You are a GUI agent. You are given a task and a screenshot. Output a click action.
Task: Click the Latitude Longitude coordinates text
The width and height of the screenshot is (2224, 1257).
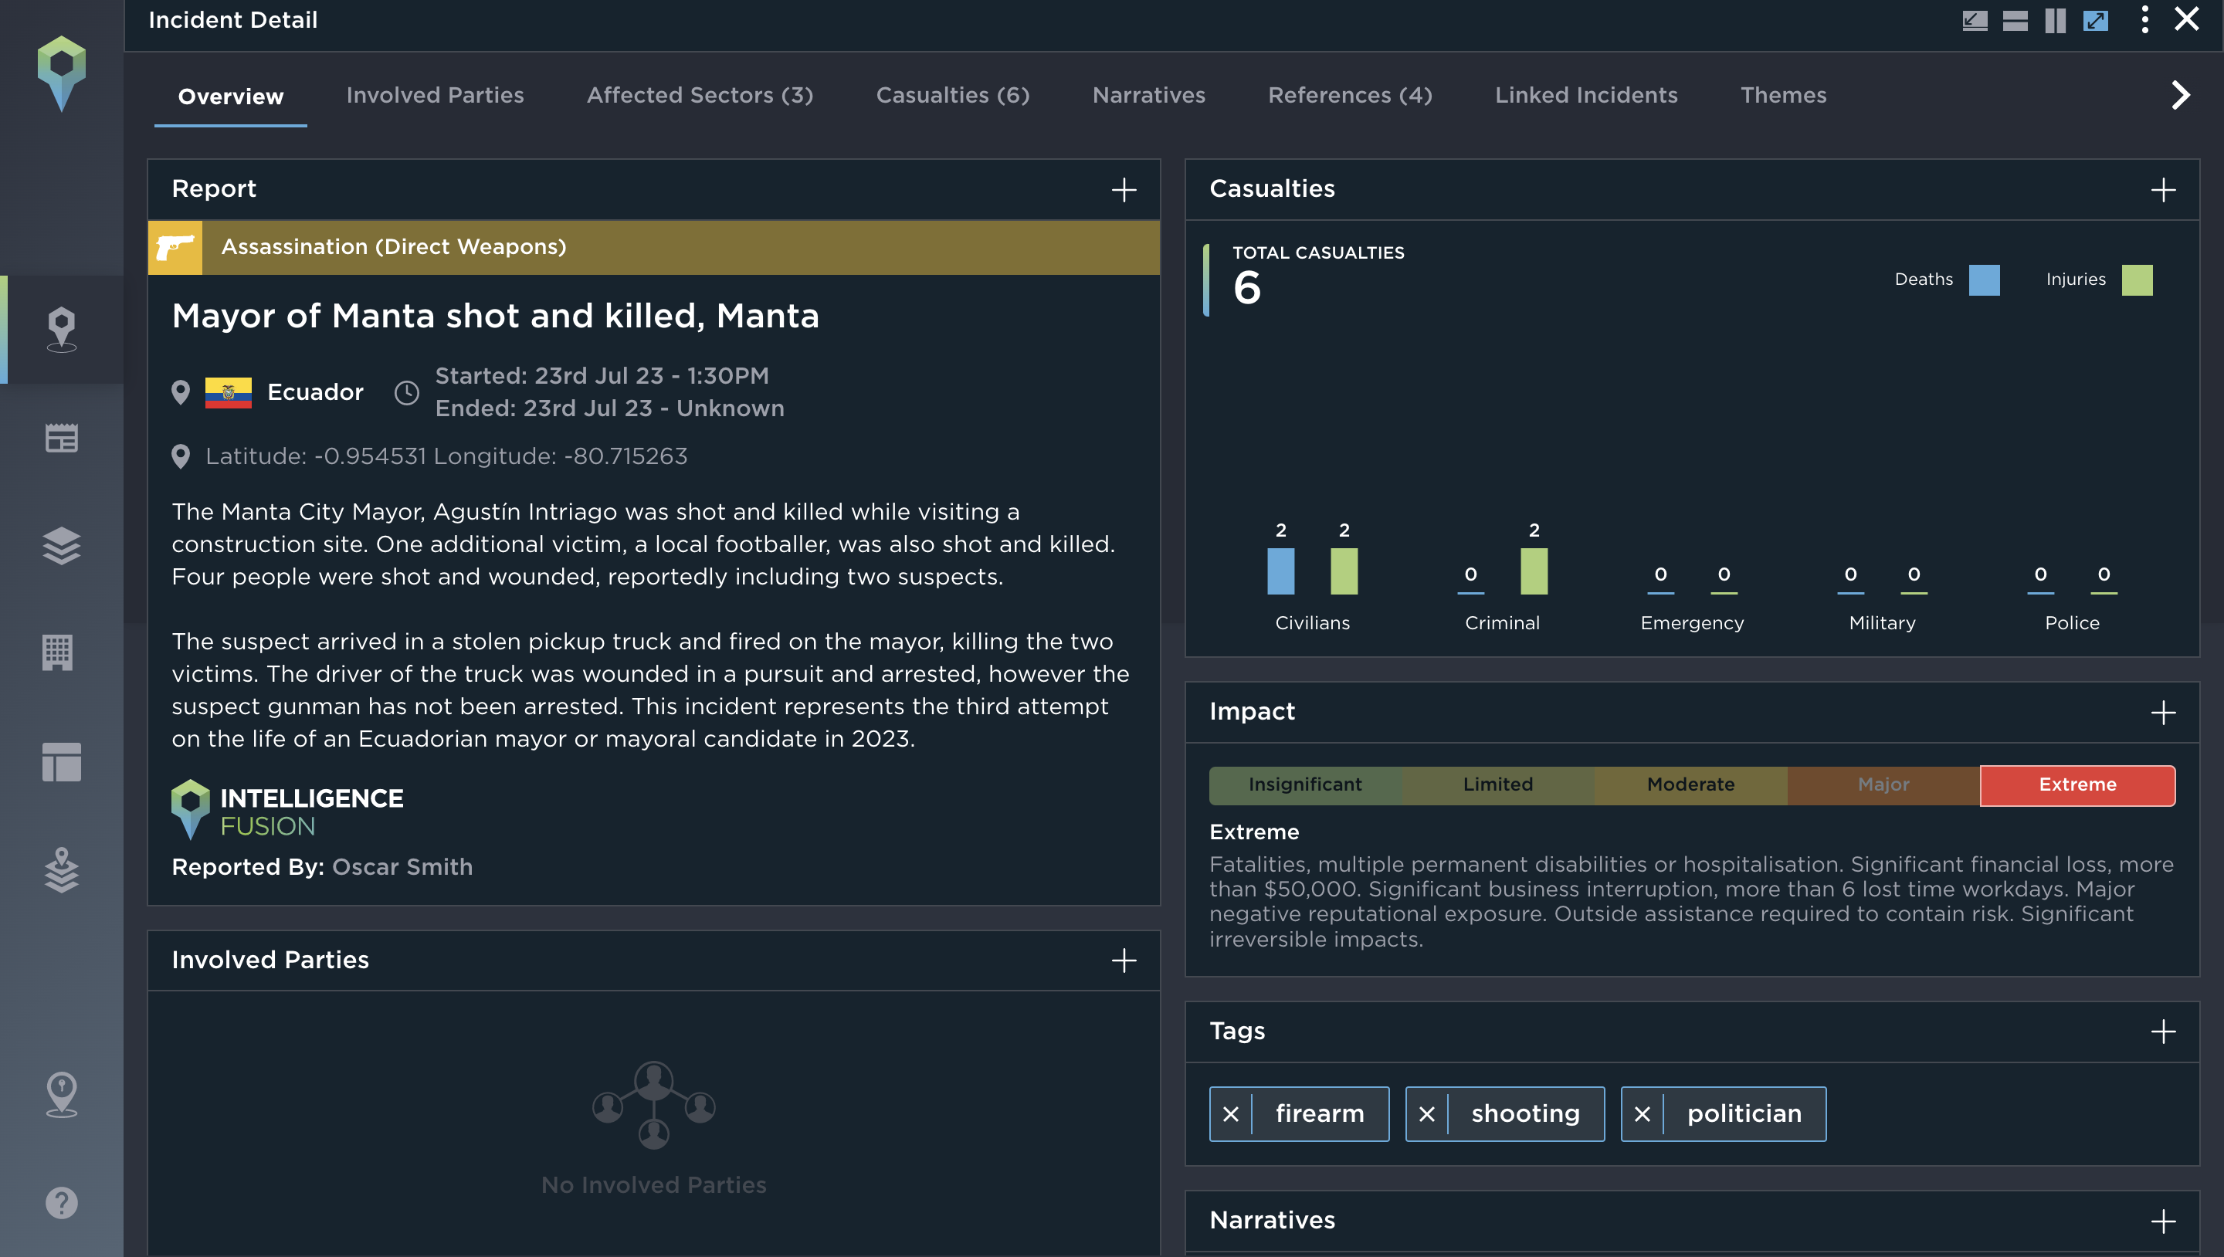point(446,456)
